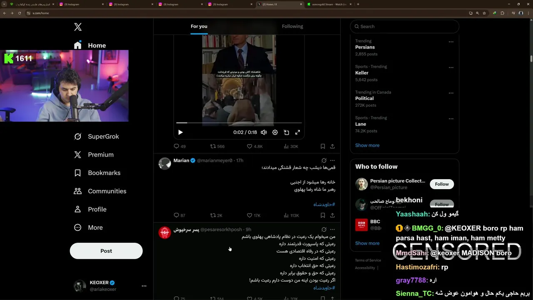The height and width of the screenshot is (300, 533).
Task: Open more options for Lane trend
Action: pyautogui.click(x=451, y=119)
